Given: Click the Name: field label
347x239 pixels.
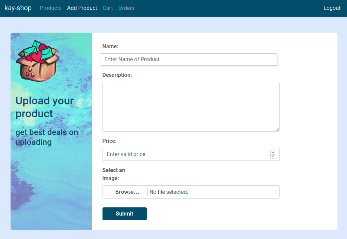Looking at the screenshot, I should coord(110,47).
